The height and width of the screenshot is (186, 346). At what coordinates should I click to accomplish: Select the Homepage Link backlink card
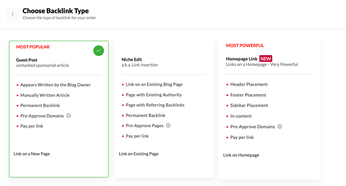(x=270, y=109)
